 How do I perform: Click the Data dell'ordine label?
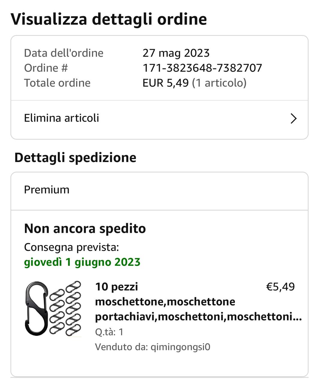(64, 53)
